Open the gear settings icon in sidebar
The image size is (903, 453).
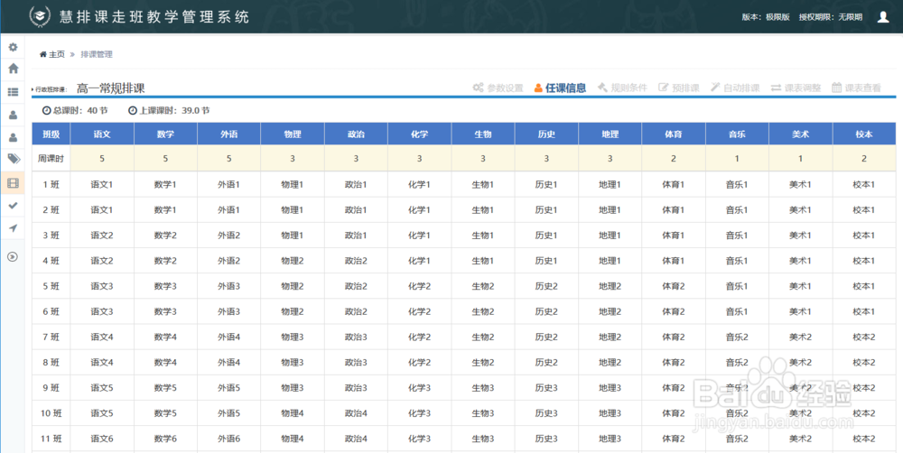click(x=13, y=47)
